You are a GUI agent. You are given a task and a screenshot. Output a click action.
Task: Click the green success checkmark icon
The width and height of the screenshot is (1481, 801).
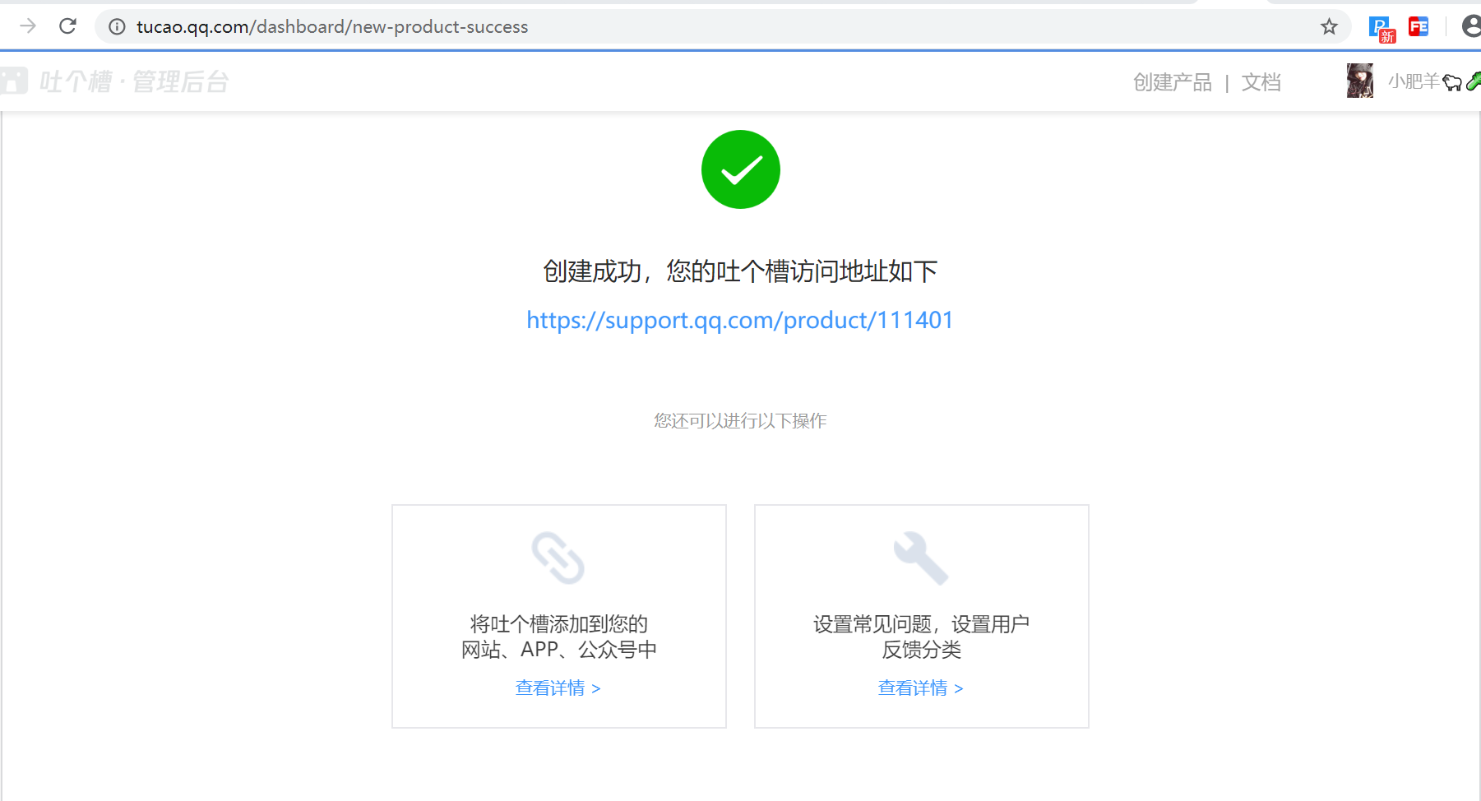(x=741, y=169)
